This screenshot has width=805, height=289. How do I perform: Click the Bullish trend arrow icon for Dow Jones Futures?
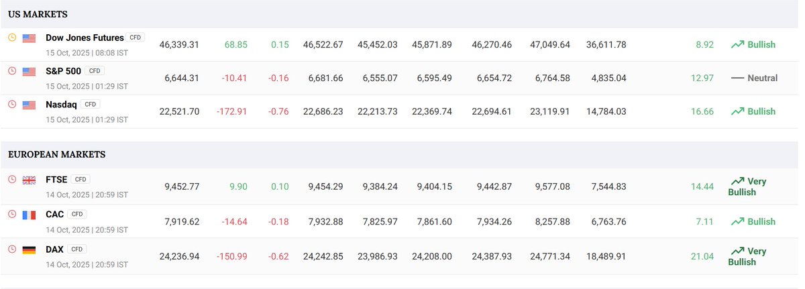(737, 44)
